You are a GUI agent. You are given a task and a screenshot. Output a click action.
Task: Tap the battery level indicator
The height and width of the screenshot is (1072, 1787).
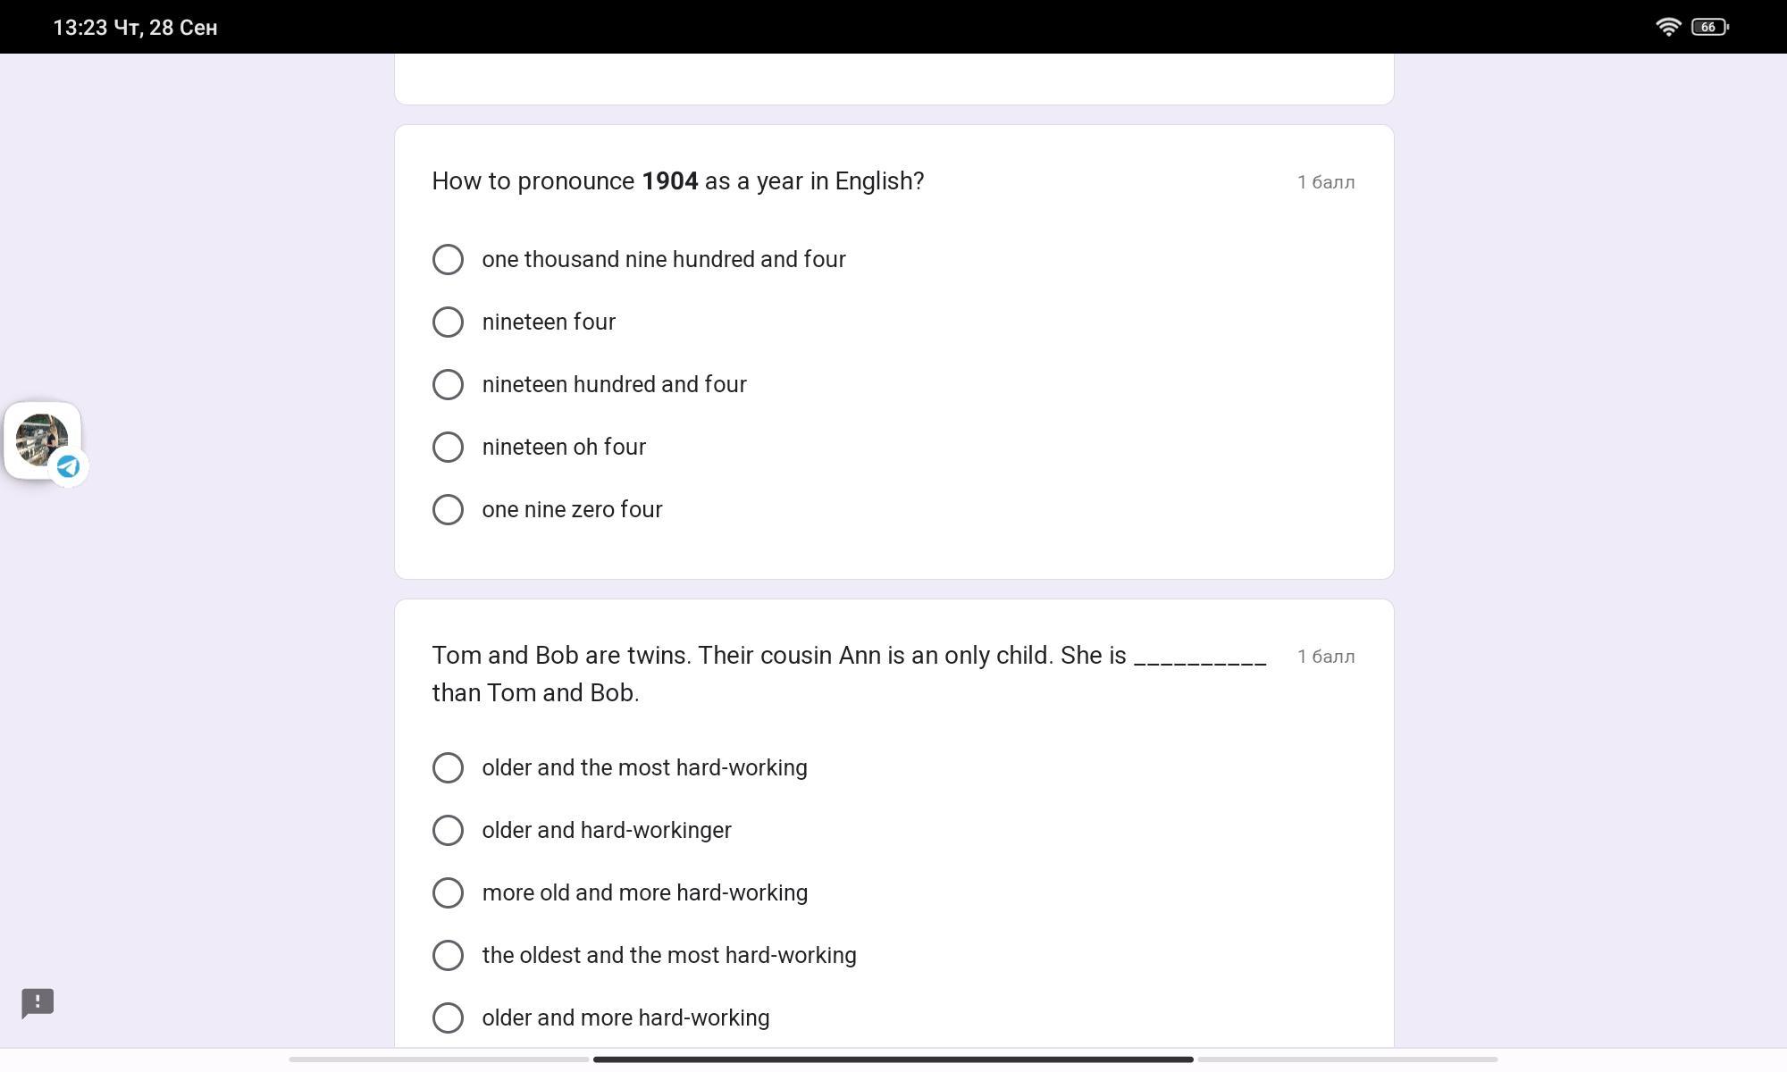(x=1710, y=27)
